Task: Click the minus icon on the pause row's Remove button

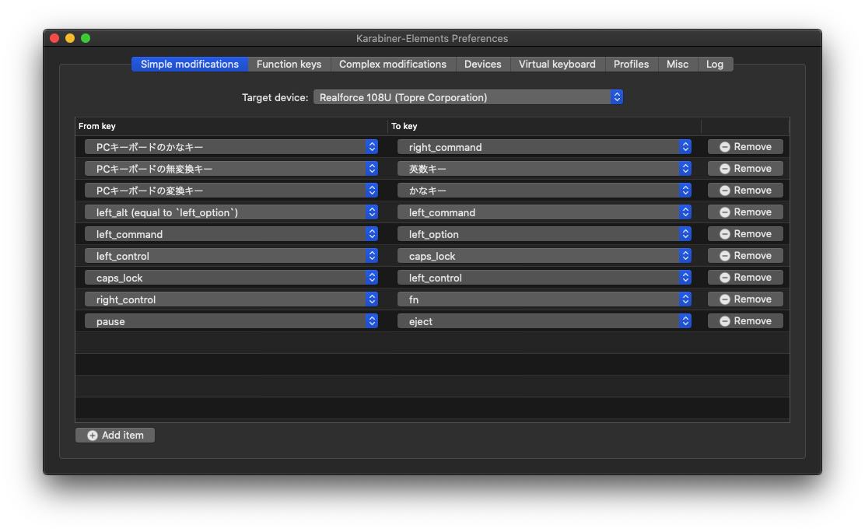Action: tap(725, 320)
